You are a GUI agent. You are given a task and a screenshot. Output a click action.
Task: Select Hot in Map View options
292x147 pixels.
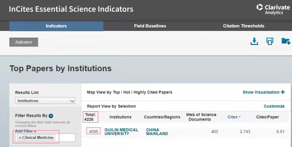[x=127, y=92]
